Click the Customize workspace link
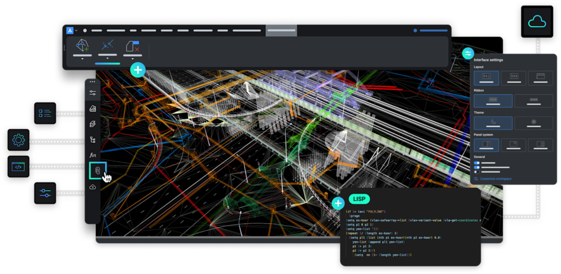Screen dimensions: 561x274 pyautogui.click(x=496, y=179)
